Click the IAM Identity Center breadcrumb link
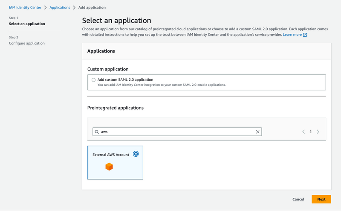The height and width of the screenshot is (211, 341). 25,8
